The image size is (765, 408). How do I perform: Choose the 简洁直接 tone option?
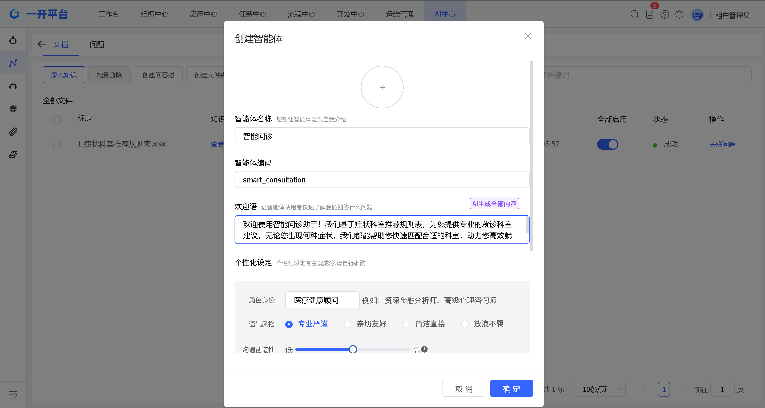406,324
